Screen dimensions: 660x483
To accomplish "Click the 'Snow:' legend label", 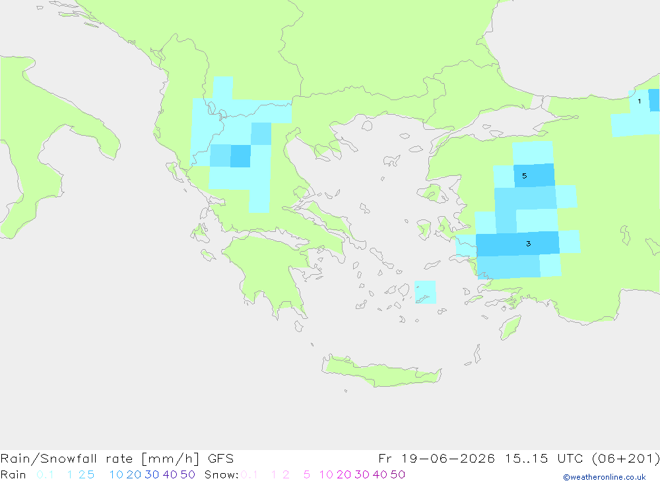I will [222, 474].
